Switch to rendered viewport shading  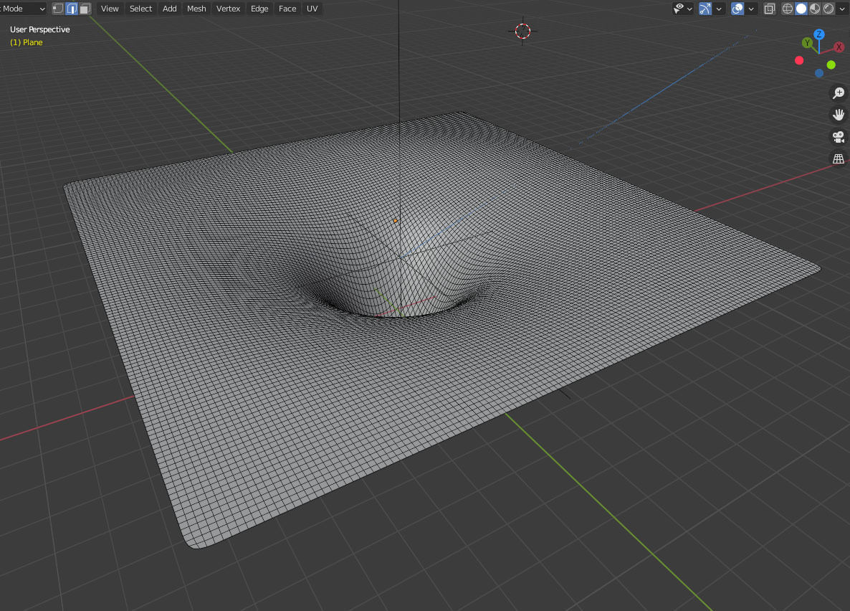pyautogui.click(x=828, y=9)
